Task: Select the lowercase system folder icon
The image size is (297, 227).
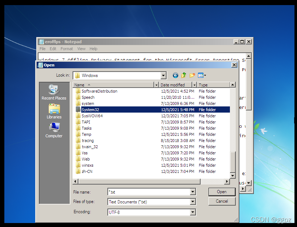Action: 78,104
